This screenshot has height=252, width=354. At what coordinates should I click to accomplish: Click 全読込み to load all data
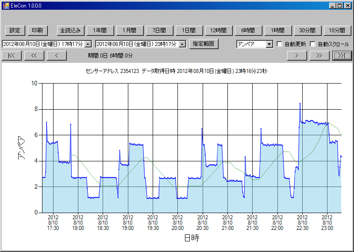coord(71,31)
